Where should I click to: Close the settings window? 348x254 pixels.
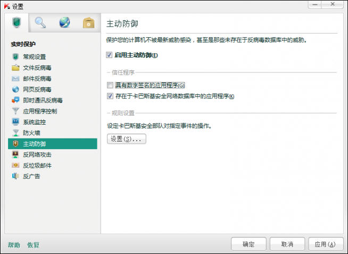coord(333,5)
